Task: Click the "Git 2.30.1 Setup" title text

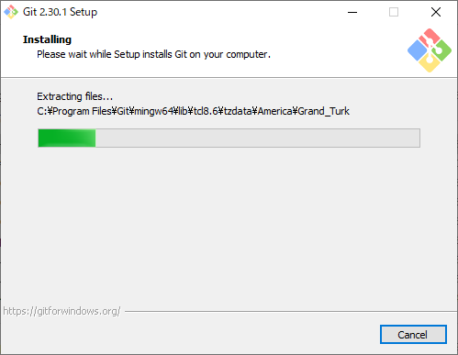Action: (x=61, y=12)
